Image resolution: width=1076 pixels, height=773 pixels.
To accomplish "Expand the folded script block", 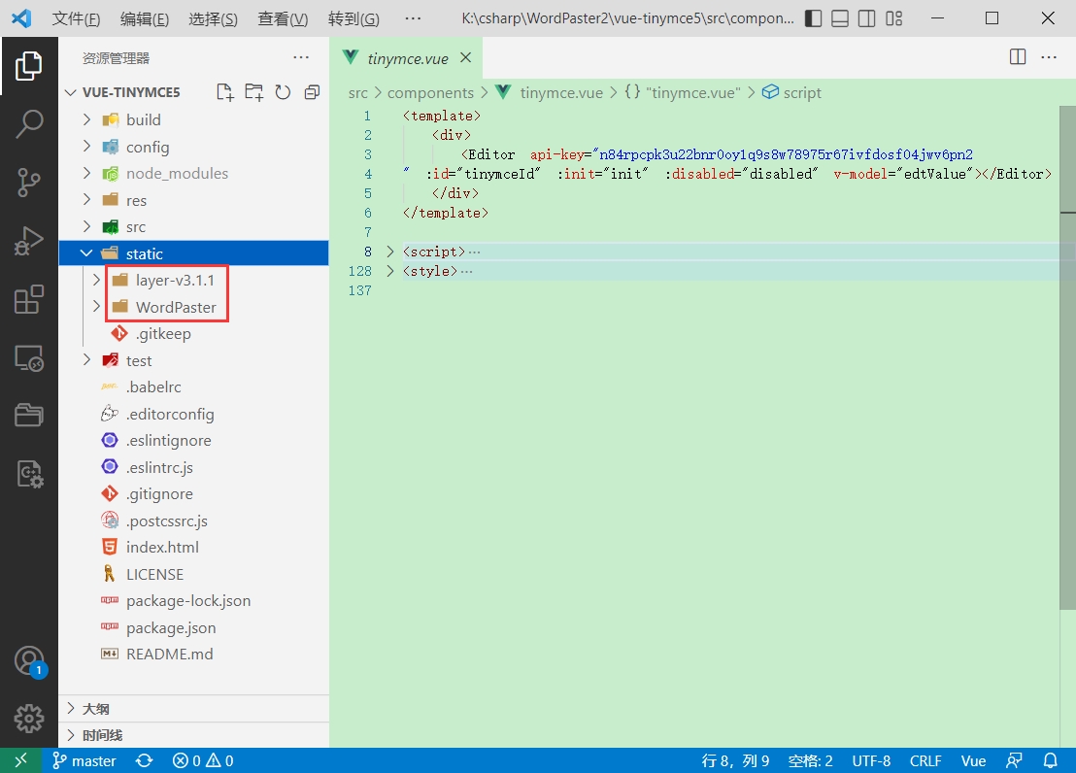I will pos(390,252).
